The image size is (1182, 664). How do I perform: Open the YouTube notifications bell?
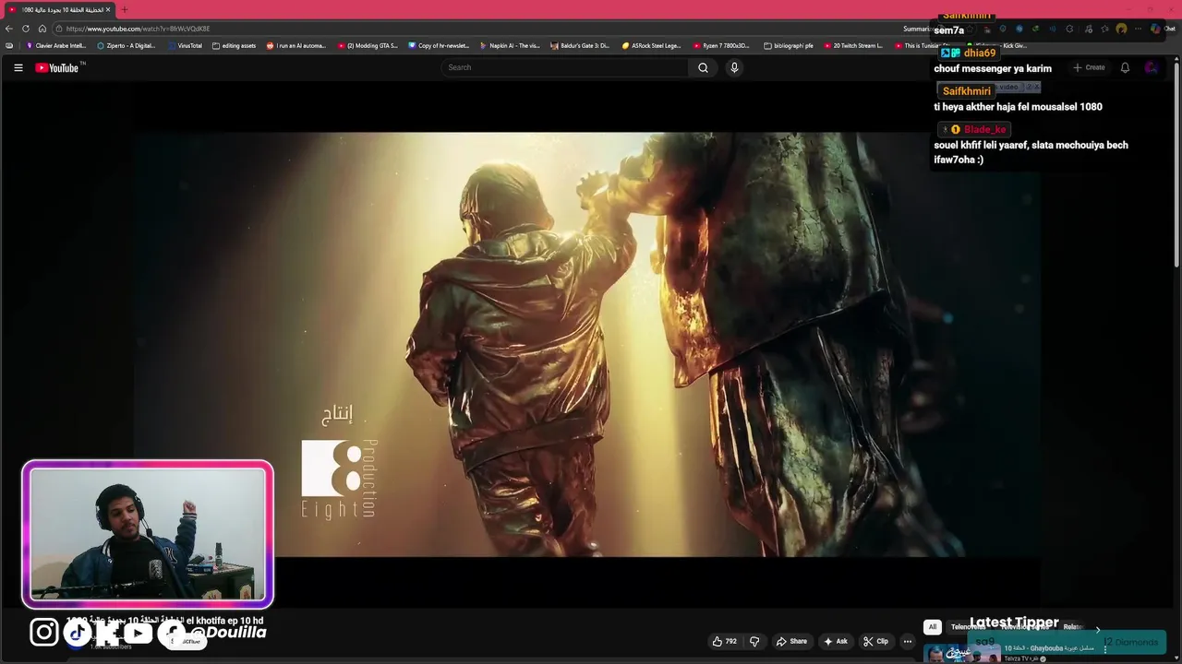pos(1125,67)
